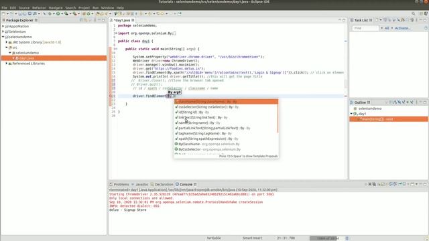
Task: Click the editor vertical scrollbar
Action: pyautogui.click(x=346, y=84)
